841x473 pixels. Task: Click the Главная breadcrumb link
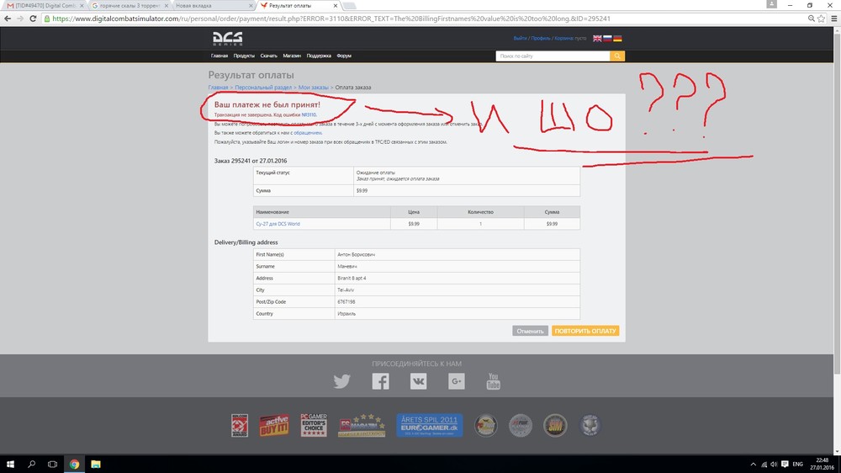point(219,88)
